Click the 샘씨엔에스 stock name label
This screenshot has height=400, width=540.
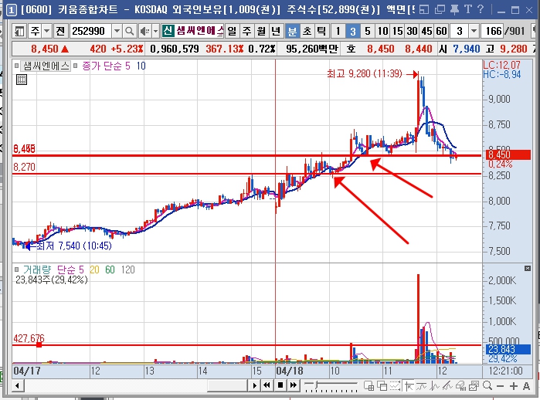[199, 31]
